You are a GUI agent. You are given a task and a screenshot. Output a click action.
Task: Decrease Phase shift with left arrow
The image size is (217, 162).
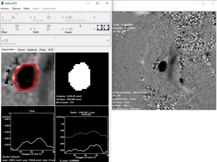[35, 17]
